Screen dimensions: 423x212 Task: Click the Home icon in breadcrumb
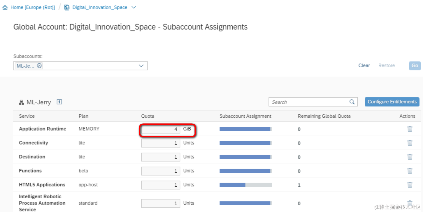tap(5, 8)
